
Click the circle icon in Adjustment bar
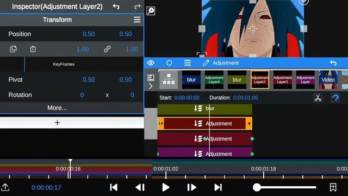pos(169,63)
